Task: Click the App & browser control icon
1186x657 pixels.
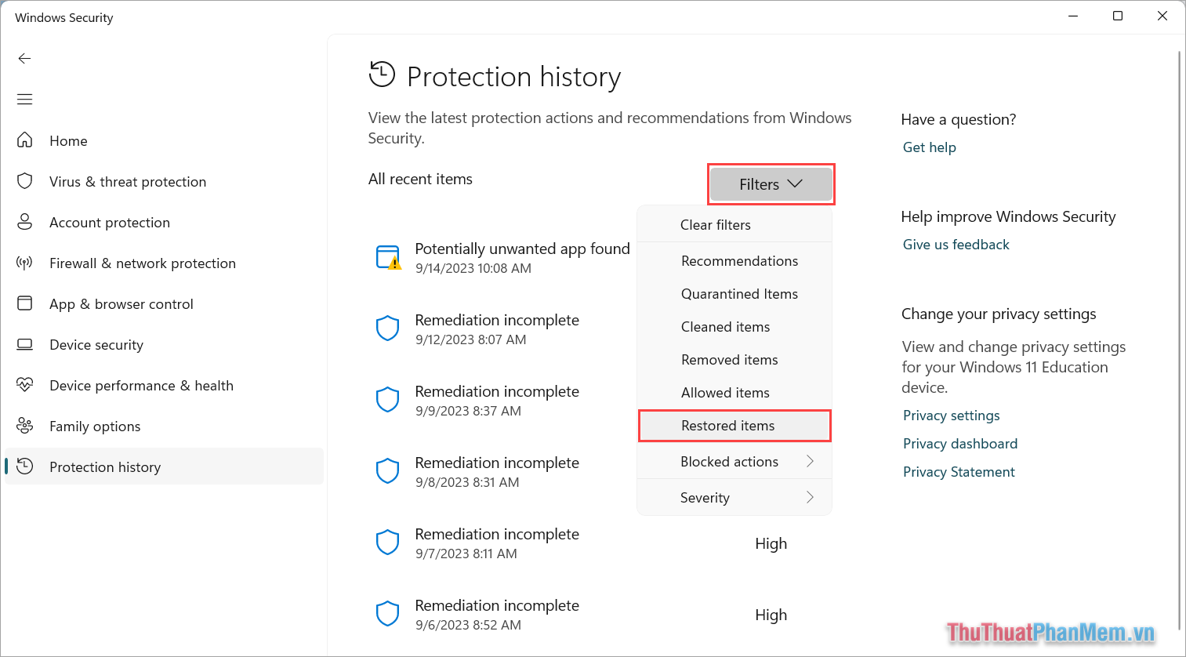Action: coord(25,303)
